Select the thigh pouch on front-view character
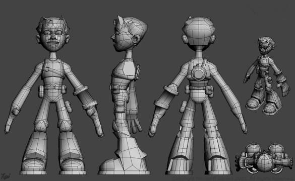Viewport: 295px width, 181px height. [68, 107]
